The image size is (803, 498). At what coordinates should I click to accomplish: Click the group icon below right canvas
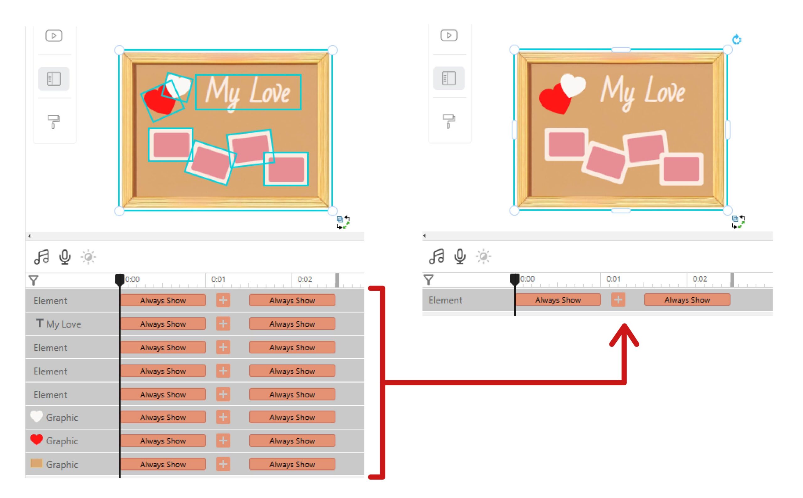pos(738,222)
